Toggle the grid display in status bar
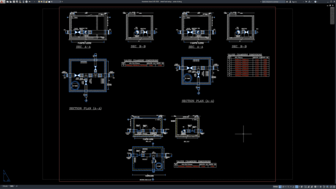Image resolution: width=336 pixels, height=189 pixels. pos(280,187)
